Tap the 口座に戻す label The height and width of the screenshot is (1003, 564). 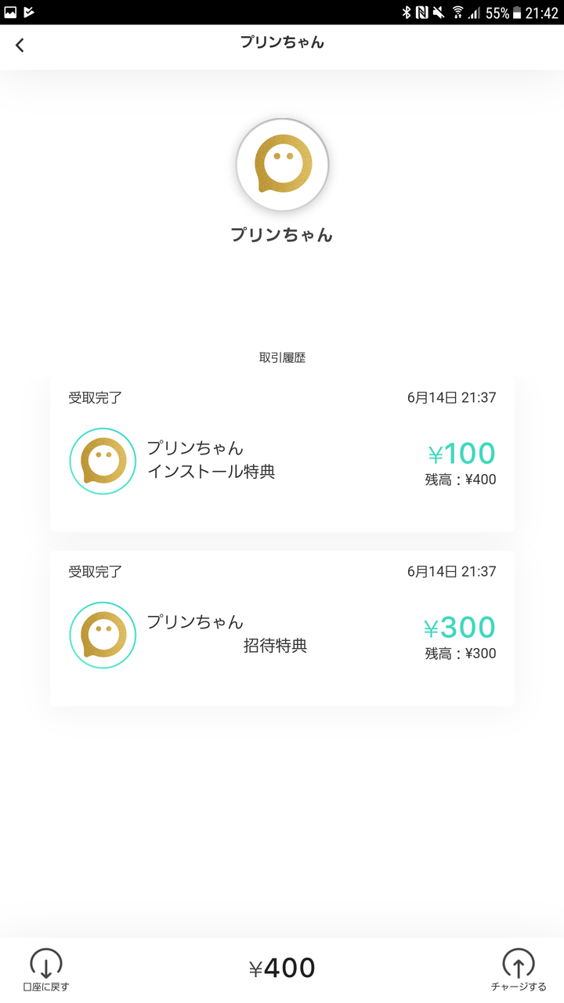45,987
